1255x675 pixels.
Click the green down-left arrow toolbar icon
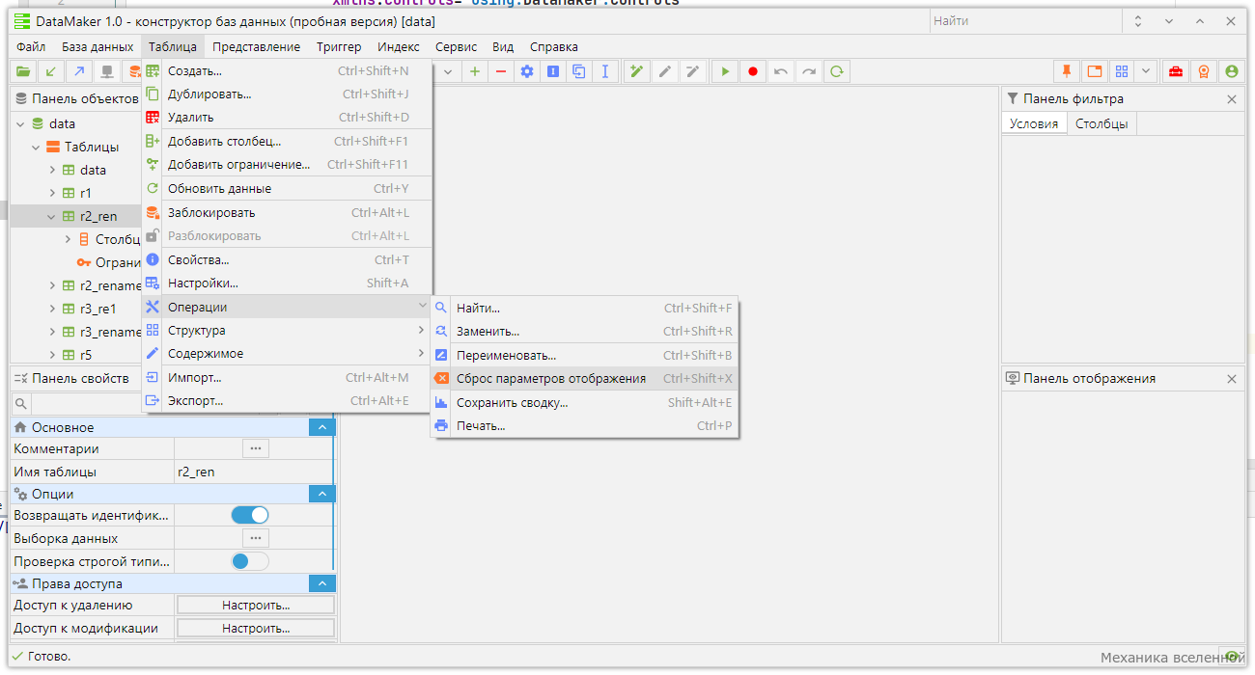pos(51,71)
